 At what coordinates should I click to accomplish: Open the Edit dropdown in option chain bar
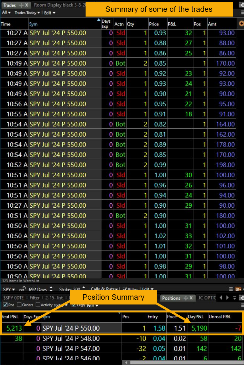pos(148,289)
